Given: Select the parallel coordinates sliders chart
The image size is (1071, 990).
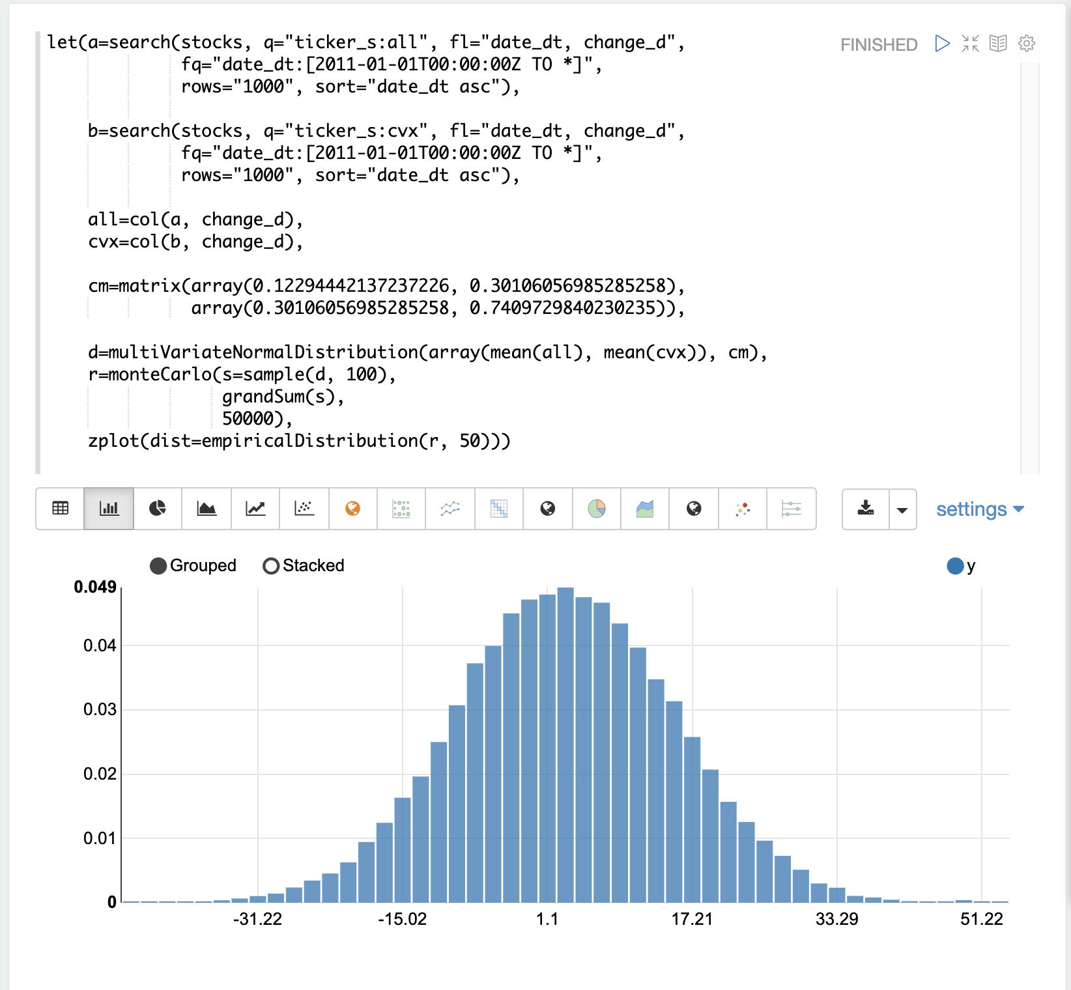Looking at the screenshot, I should pyautogui.click(x=792, y=509).
